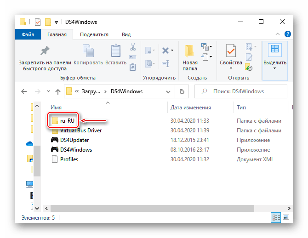The height and width of the screenshot is (238, 308).
Task: Click date 18.12.2015 23:41 cell
Action: (x=189, y=140)
